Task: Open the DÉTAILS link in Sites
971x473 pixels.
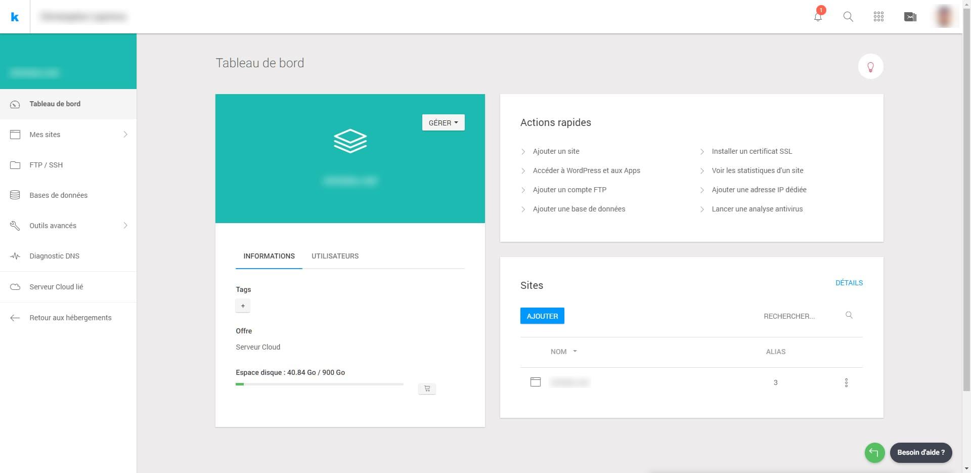Action: point(849,283)
